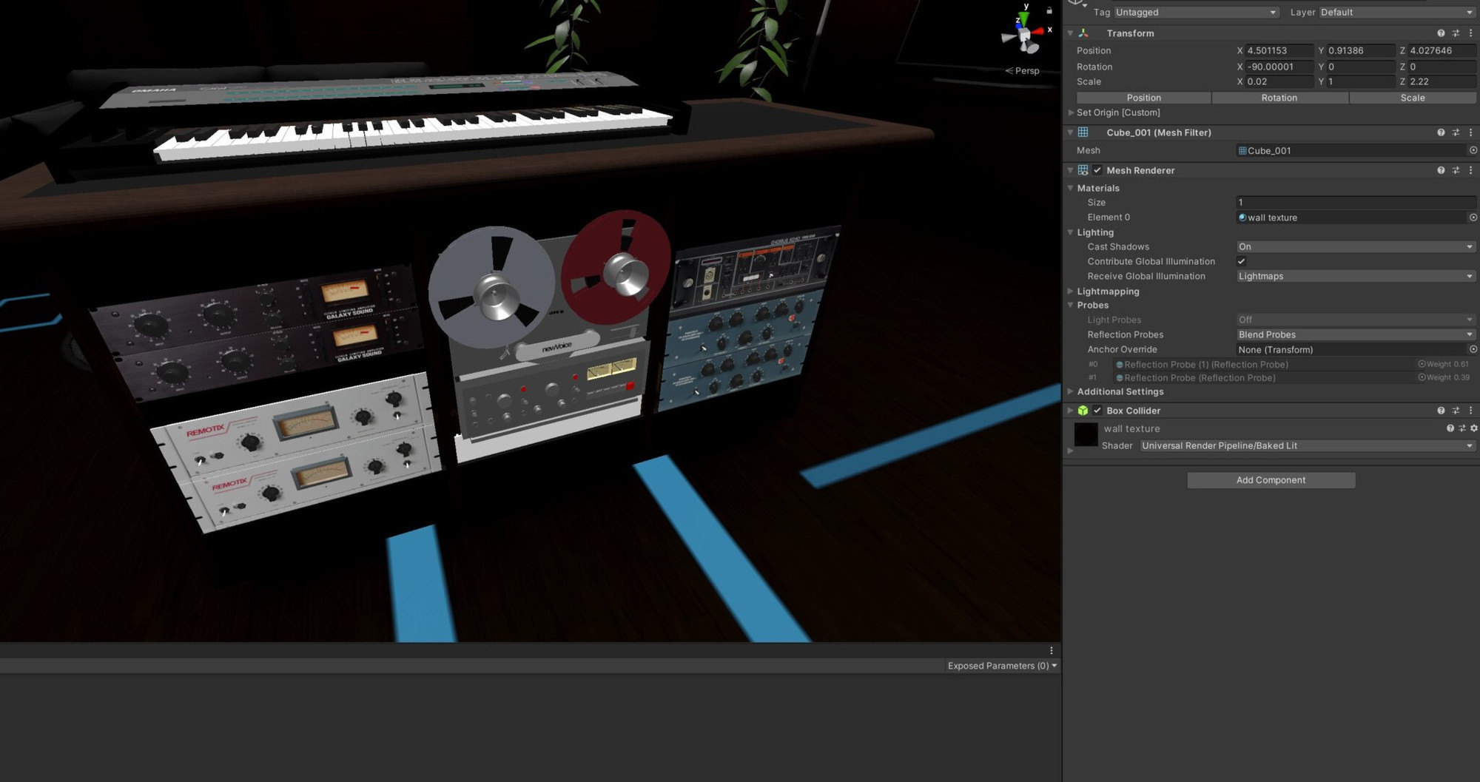
Task: Click the Add Component button
Action: [x=1271, y=480]
